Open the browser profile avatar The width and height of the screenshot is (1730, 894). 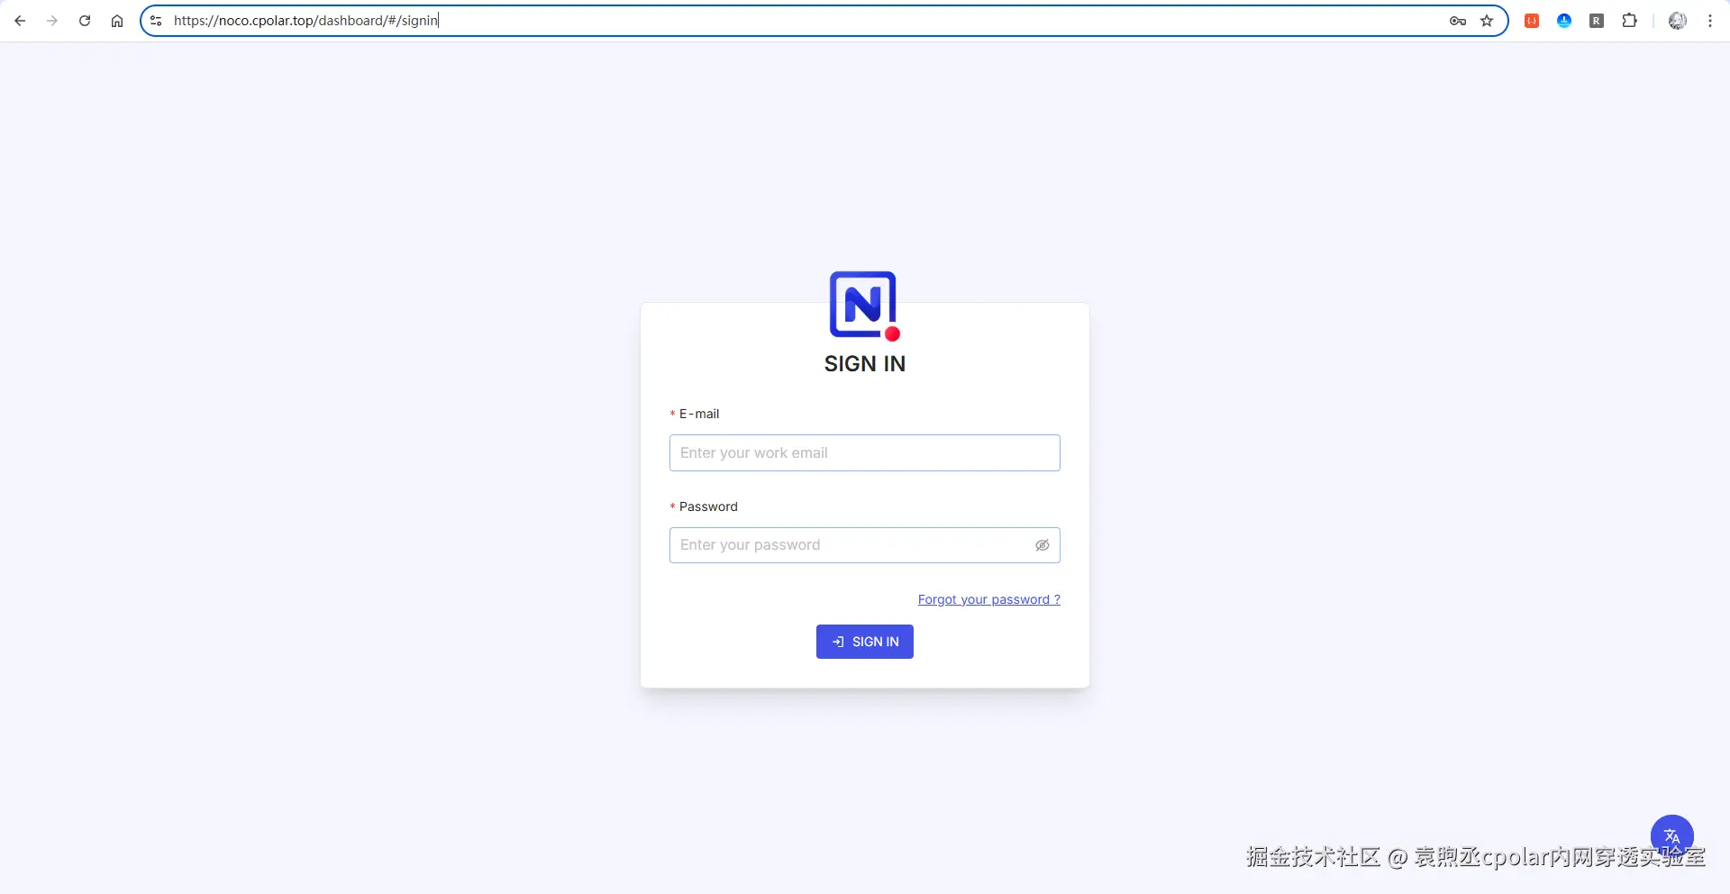1678,21
